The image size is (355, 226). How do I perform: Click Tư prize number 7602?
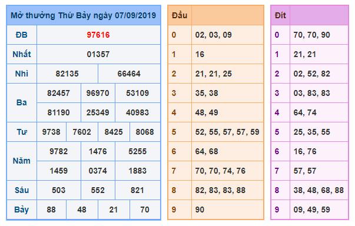pyautogui.click(x=82, y=132)
